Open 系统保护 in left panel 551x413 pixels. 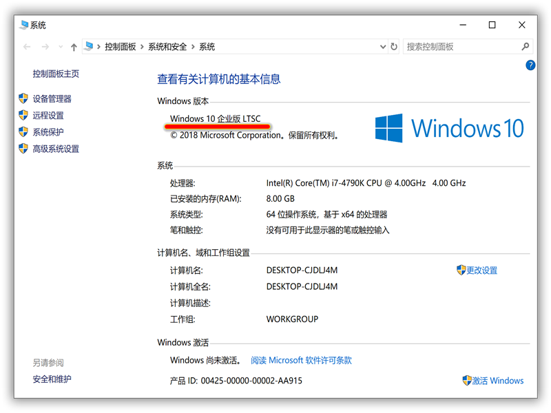(x=48, y=132)
